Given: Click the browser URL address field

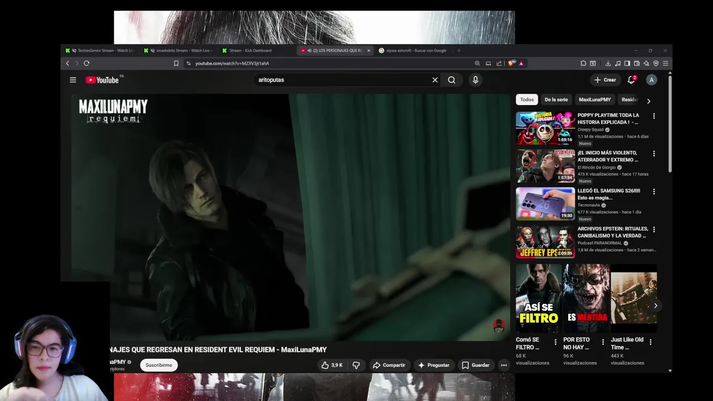Looking at the screenshot, I should click(329, 63).
